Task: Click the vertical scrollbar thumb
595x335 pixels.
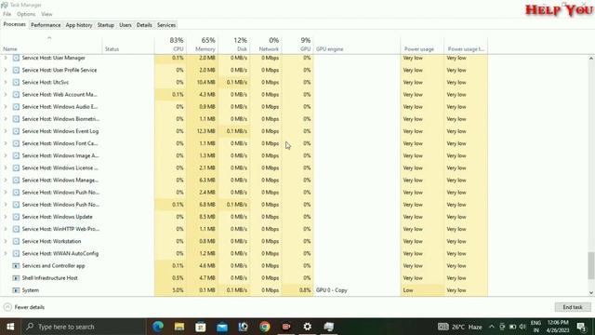Action: pos(591,265)
